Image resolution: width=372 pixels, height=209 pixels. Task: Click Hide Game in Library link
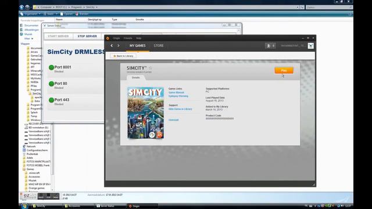pos(180,109)
